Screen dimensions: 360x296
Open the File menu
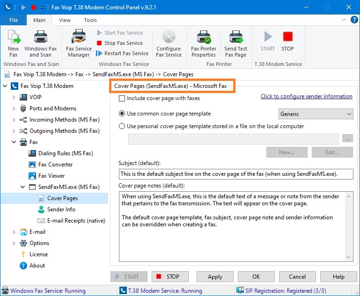[x=14, y=20]
